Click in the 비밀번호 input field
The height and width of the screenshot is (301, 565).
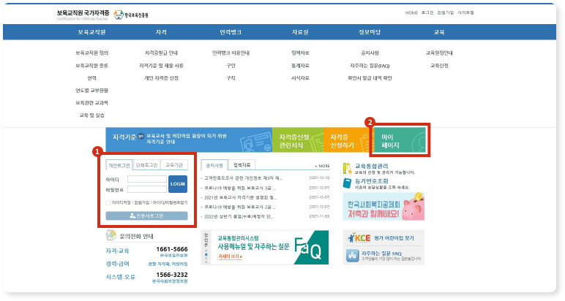(147, 189)
